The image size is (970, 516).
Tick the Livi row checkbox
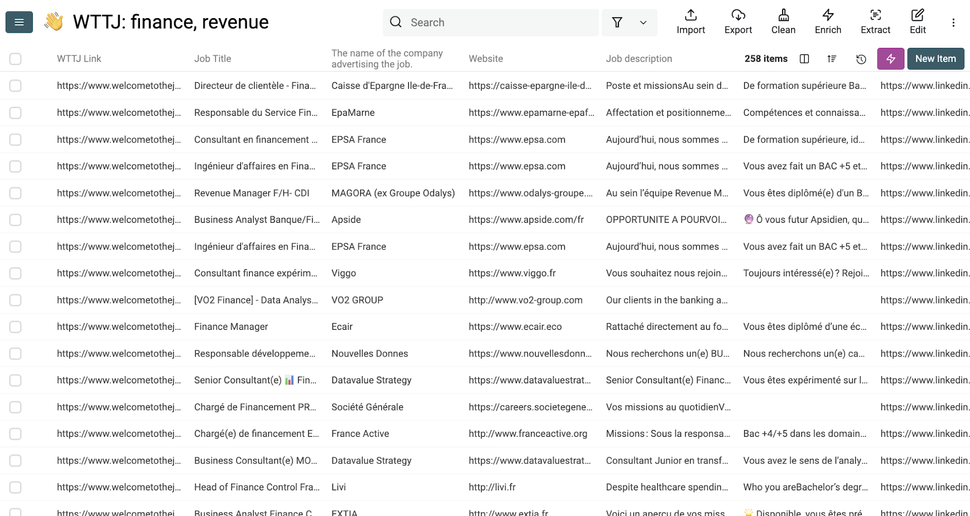pos(16,487)
